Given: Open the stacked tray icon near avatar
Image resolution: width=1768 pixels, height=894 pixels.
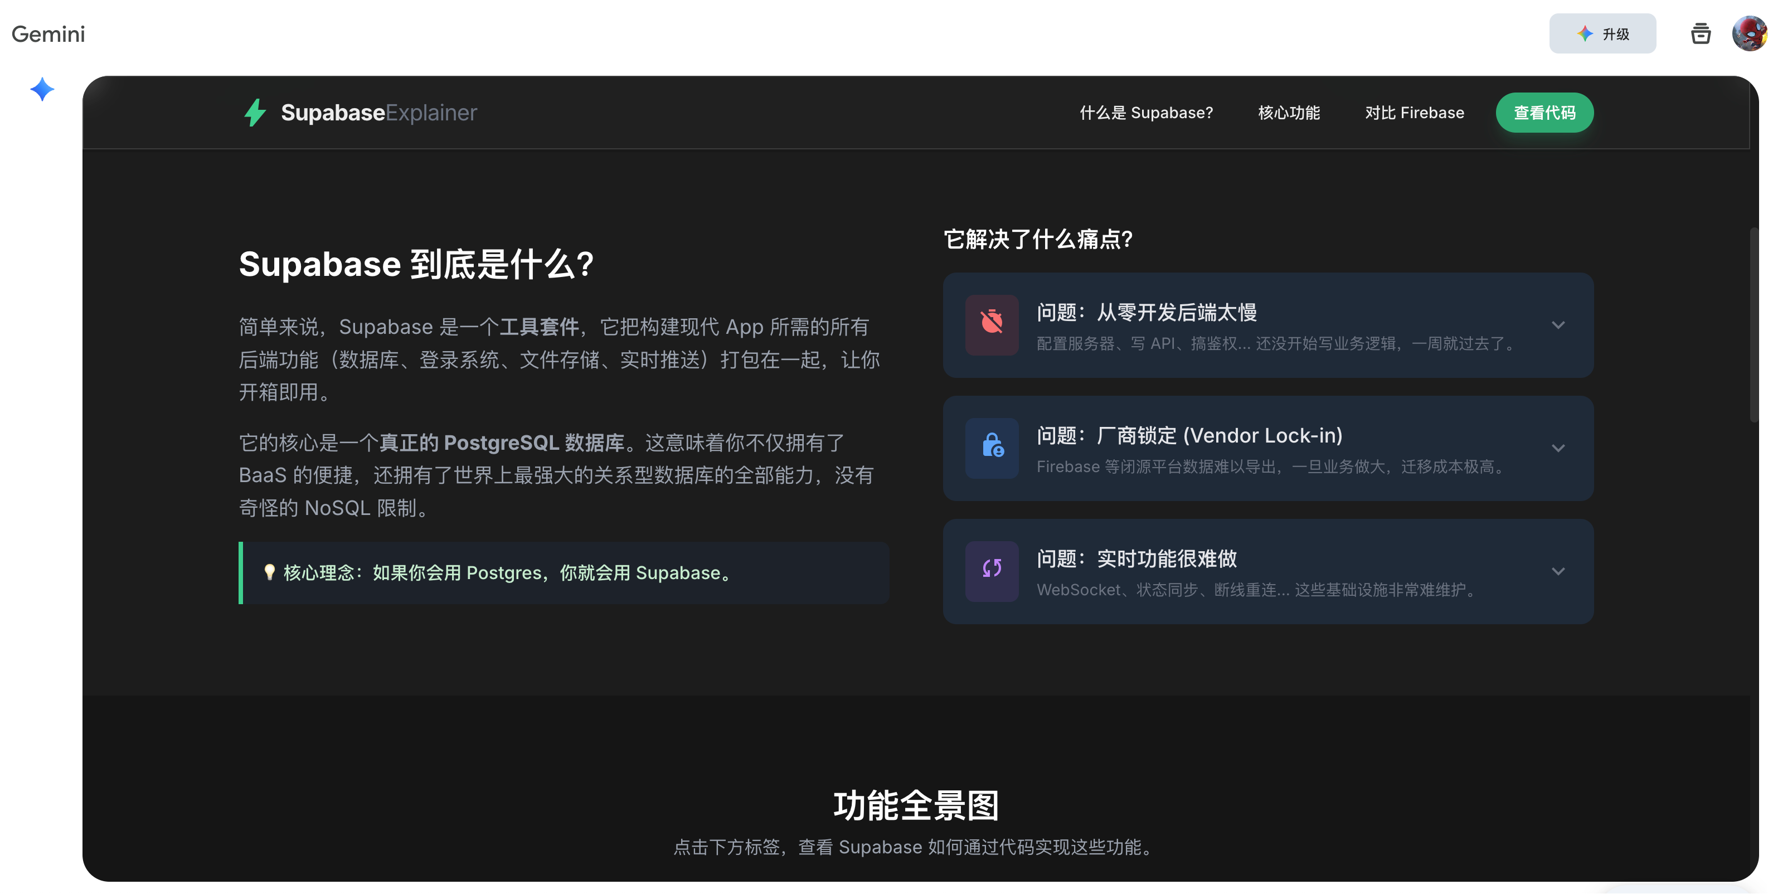Looking at the screenshot, I should [x=1700, y=33].
